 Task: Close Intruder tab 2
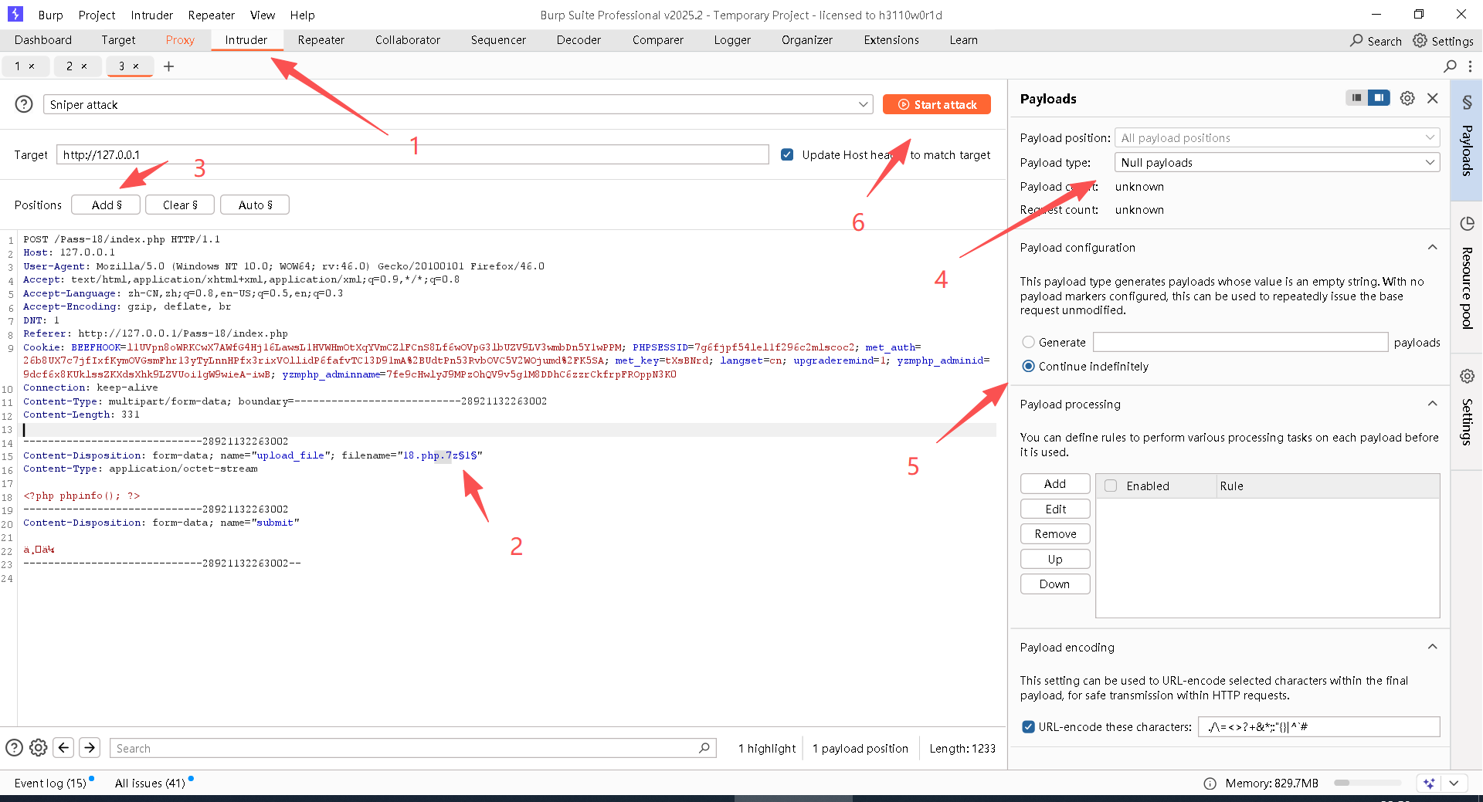point(84,66)
